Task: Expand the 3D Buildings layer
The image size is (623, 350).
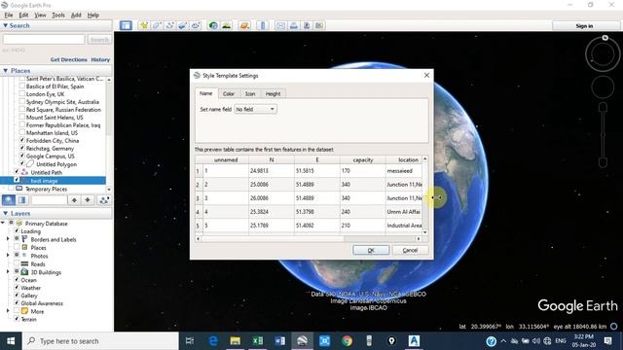Action: [x=8, y=271]
